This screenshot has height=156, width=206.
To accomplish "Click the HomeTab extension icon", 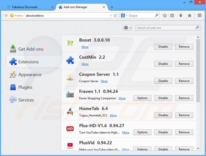I will point(70,111).
